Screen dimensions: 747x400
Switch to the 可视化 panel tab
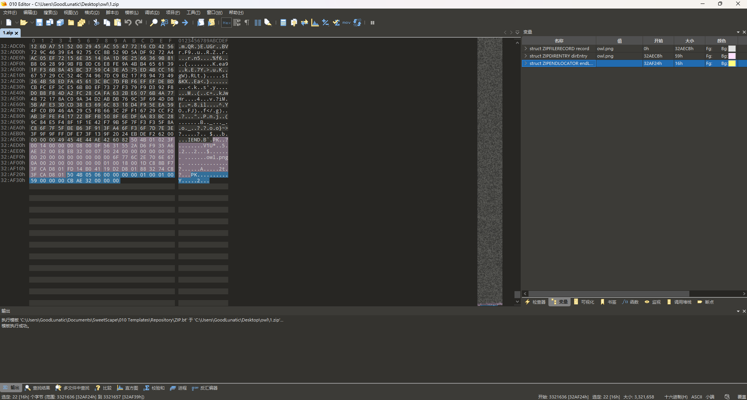[584, 302]
